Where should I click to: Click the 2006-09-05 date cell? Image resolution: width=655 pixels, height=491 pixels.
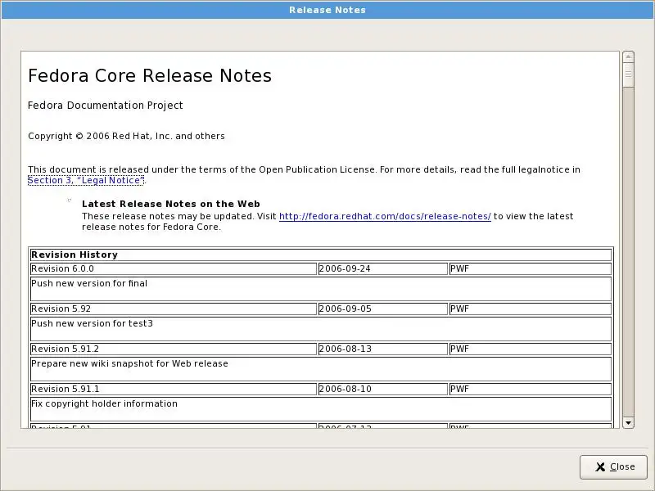382,309
